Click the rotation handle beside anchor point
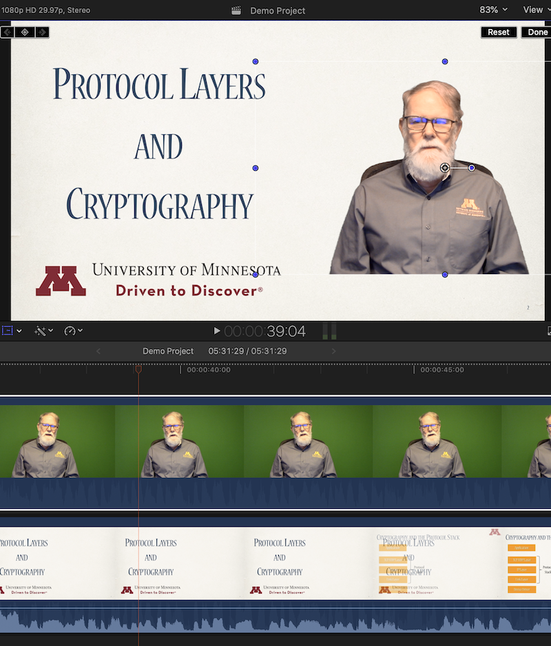Screen dimensions: 551x646 [x=472, y=167]
